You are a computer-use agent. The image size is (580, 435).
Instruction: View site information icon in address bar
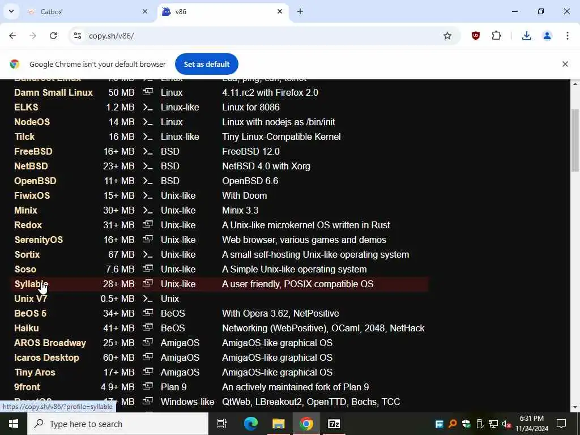pos(77,36)
